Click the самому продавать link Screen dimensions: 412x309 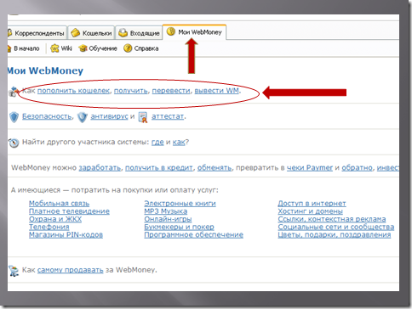click(70, 270)
